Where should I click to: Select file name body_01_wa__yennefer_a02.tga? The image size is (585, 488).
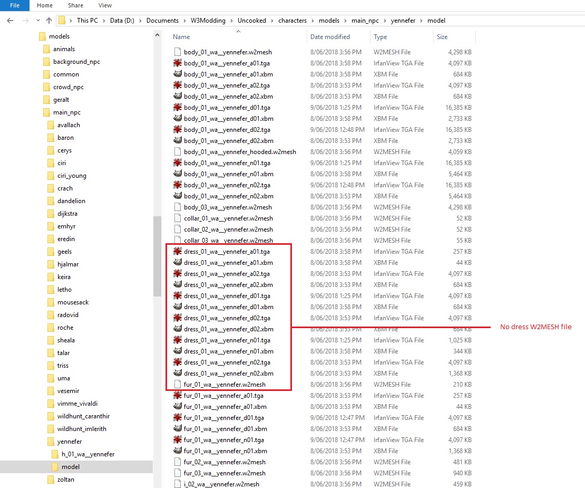click(227, 85)
